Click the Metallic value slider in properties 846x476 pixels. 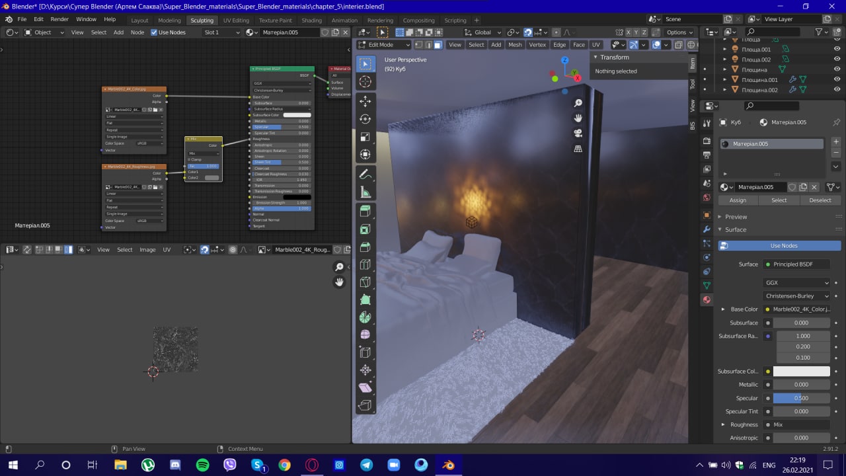(x=801, y=384)
